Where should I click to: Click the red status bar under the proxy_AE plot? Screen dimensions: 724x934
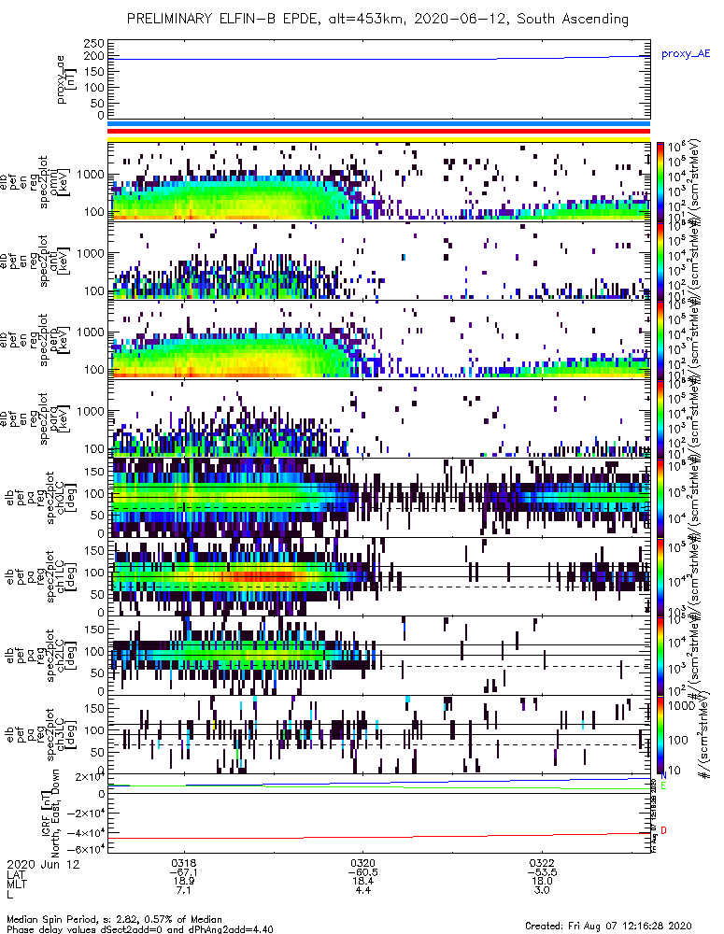[x=379, y=132]
